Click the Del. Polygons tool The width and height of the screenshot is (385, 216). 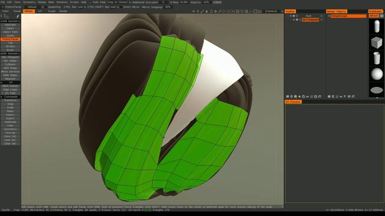[10, 58]
